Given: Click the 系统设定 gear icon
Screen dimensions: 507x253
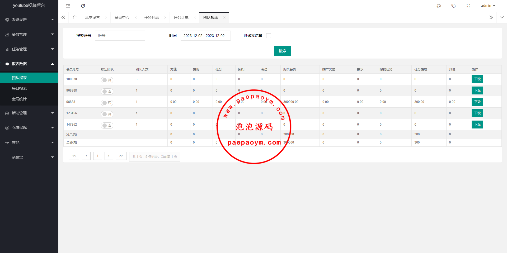Looking at the screenshot, I should 7,20.
